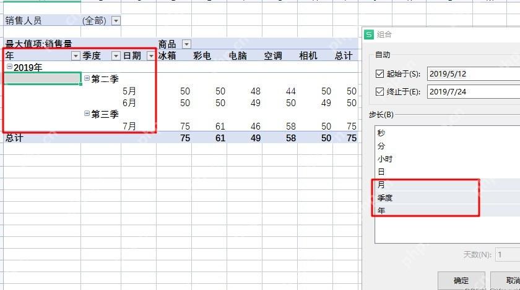Click the 彩电 value 61 in the 7月 row

[x=220, y=126]
